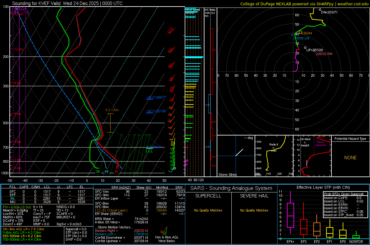Click the 'Sfc-3km AGL LR = 7.8 C/km' line
The image size is (370, 245).
pyautogui.click(x=24, y=229)
